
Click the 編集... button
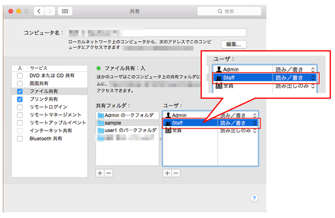233,44
